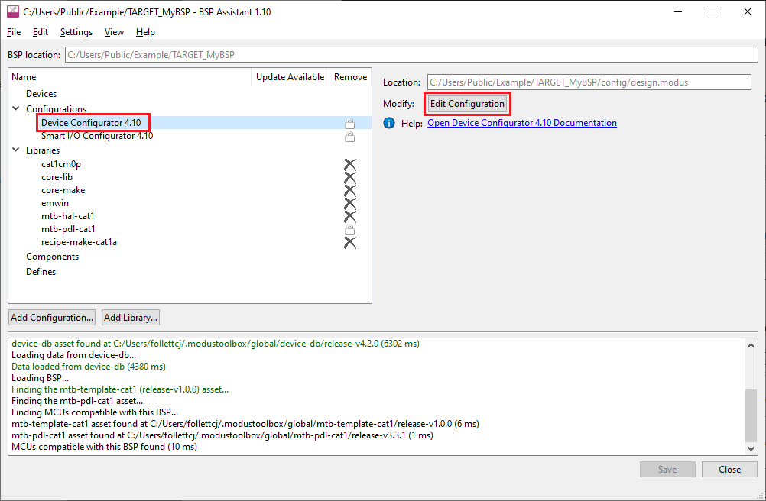766x501 pixels.
Task: Open the Edit menu
Action: pos(40,32)
